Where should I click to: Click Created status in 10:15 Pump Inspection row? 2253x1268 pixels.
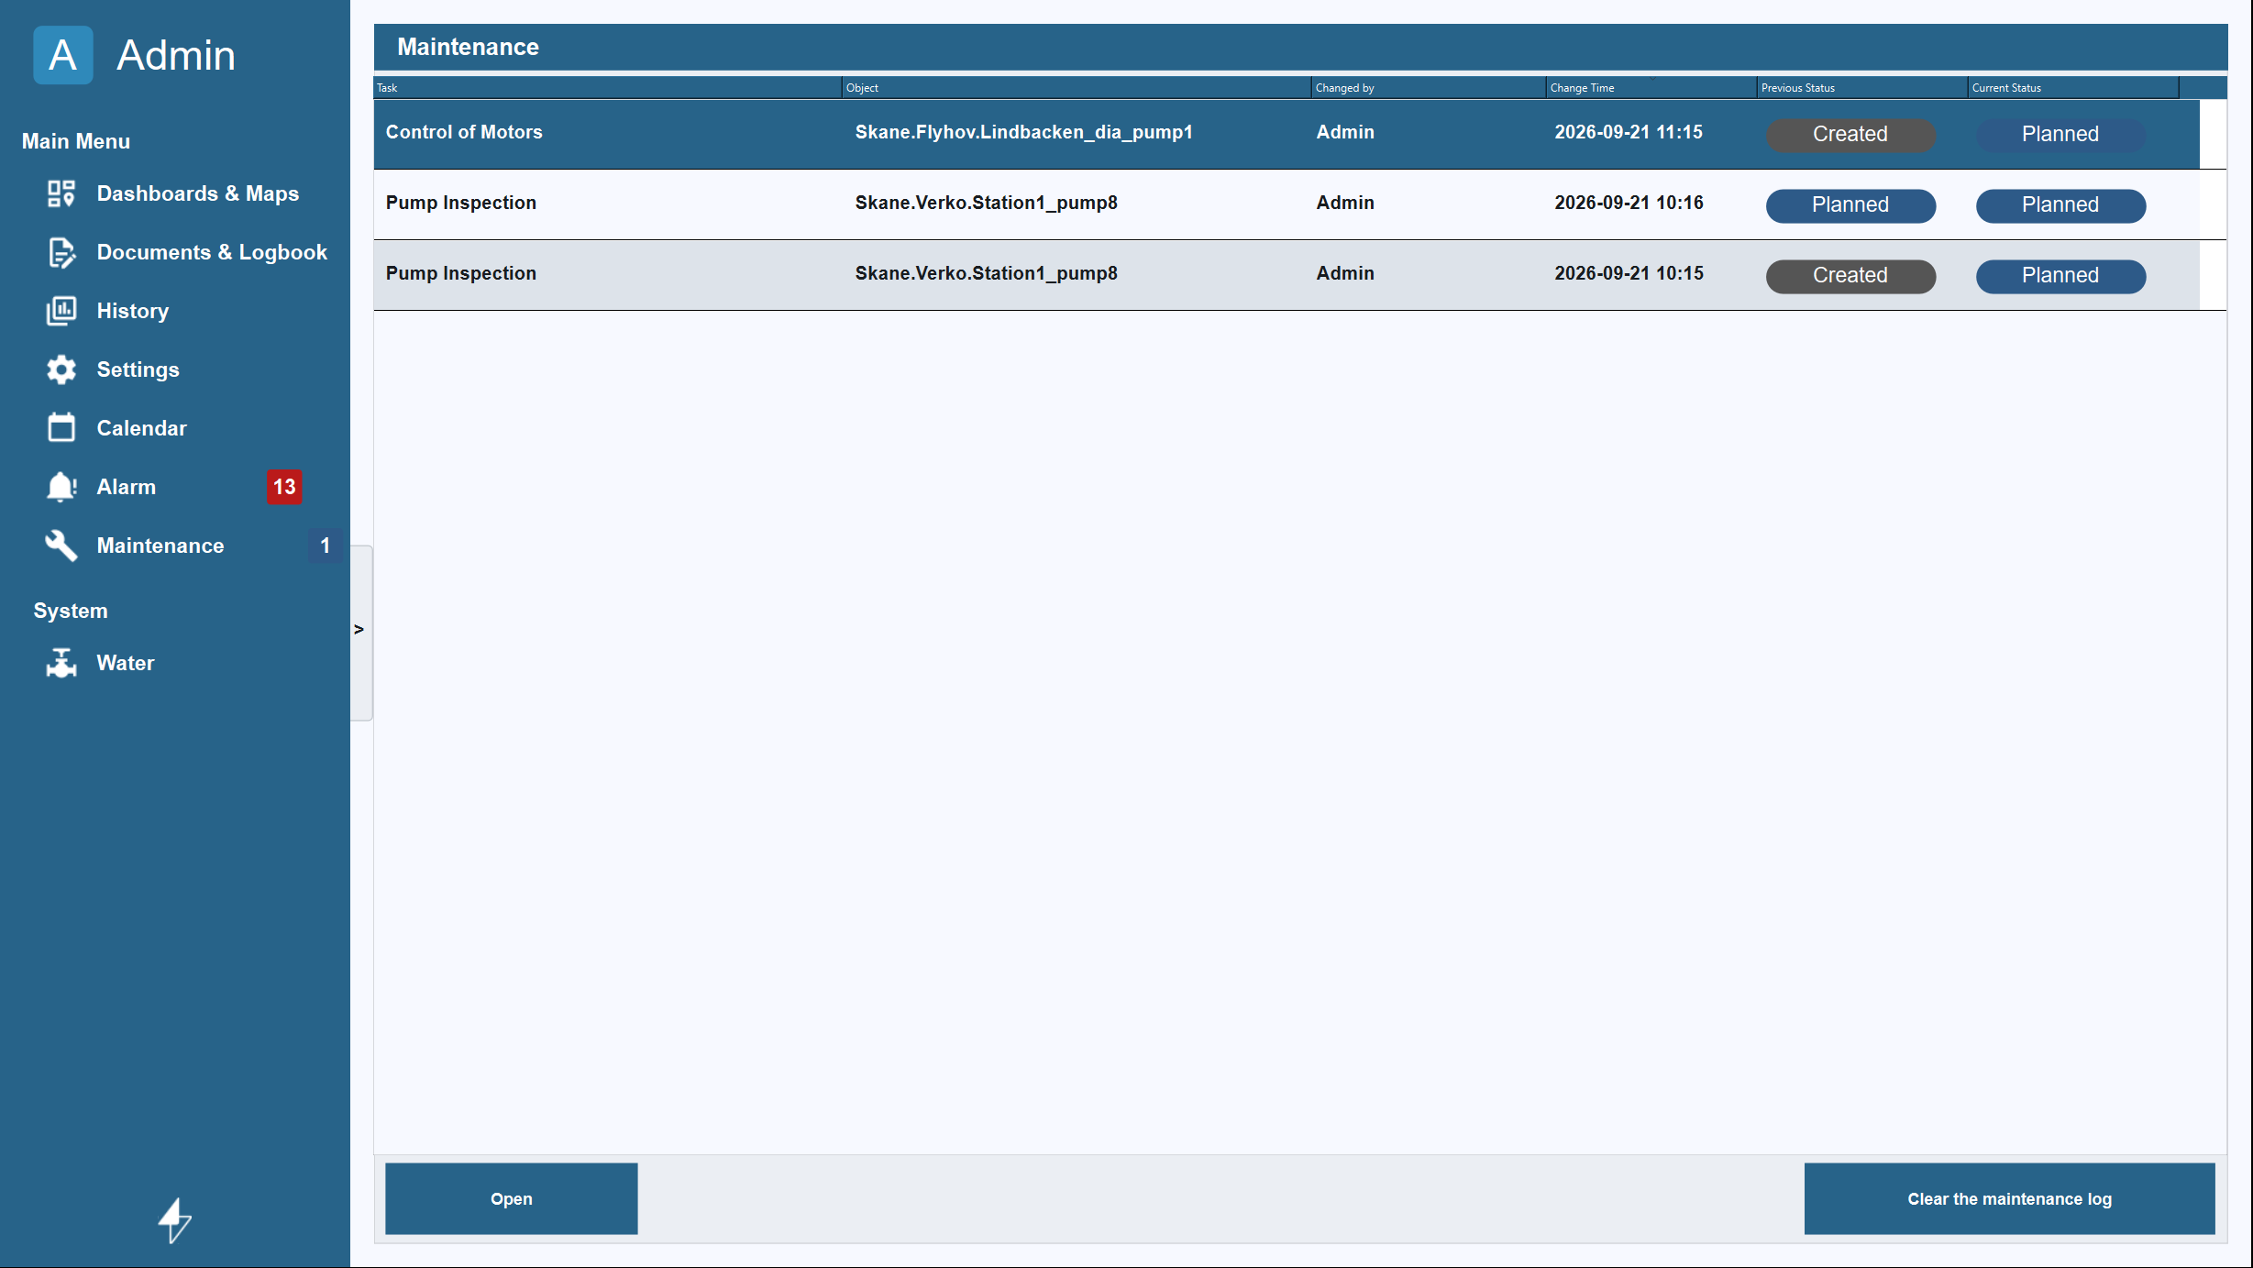[x=1850, y=276]
